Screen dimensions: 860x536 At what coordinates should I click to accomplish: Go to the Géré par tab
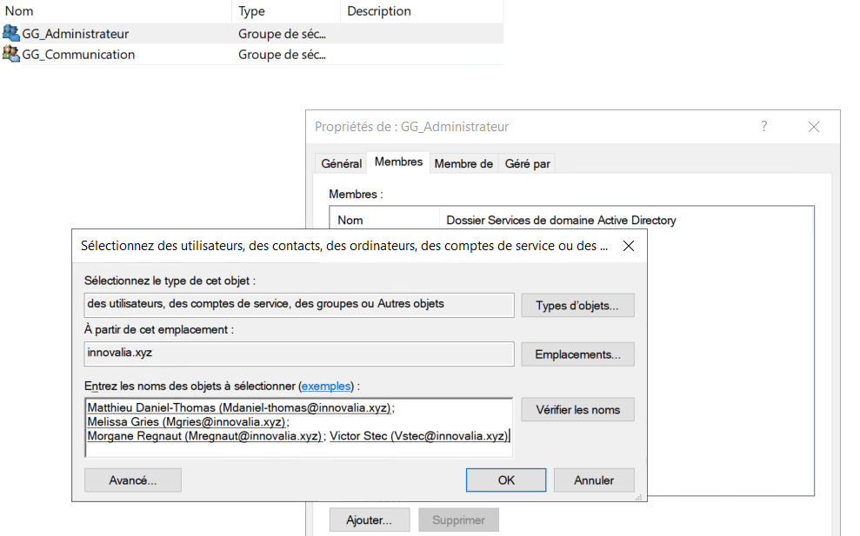tap(527, 163)
